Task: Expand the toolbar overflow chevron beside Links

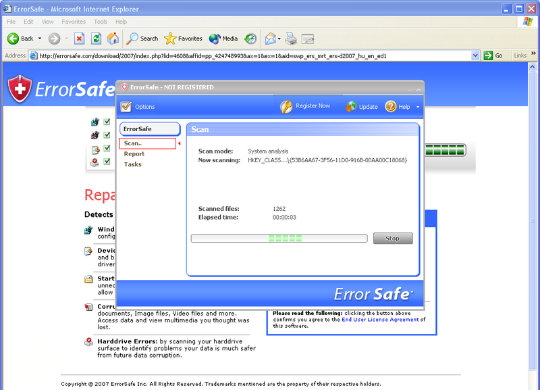Action: tap(533, 53)
